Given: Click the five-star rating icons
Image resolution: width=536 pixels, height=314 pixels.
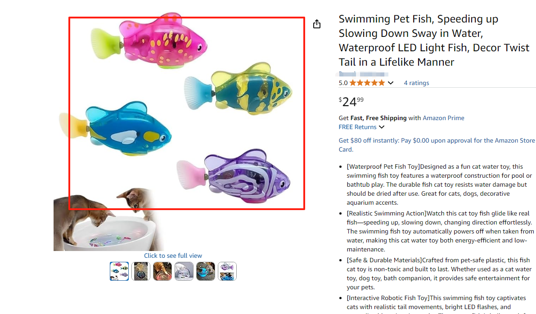Looking at the screenshot, I should point(367,83).
